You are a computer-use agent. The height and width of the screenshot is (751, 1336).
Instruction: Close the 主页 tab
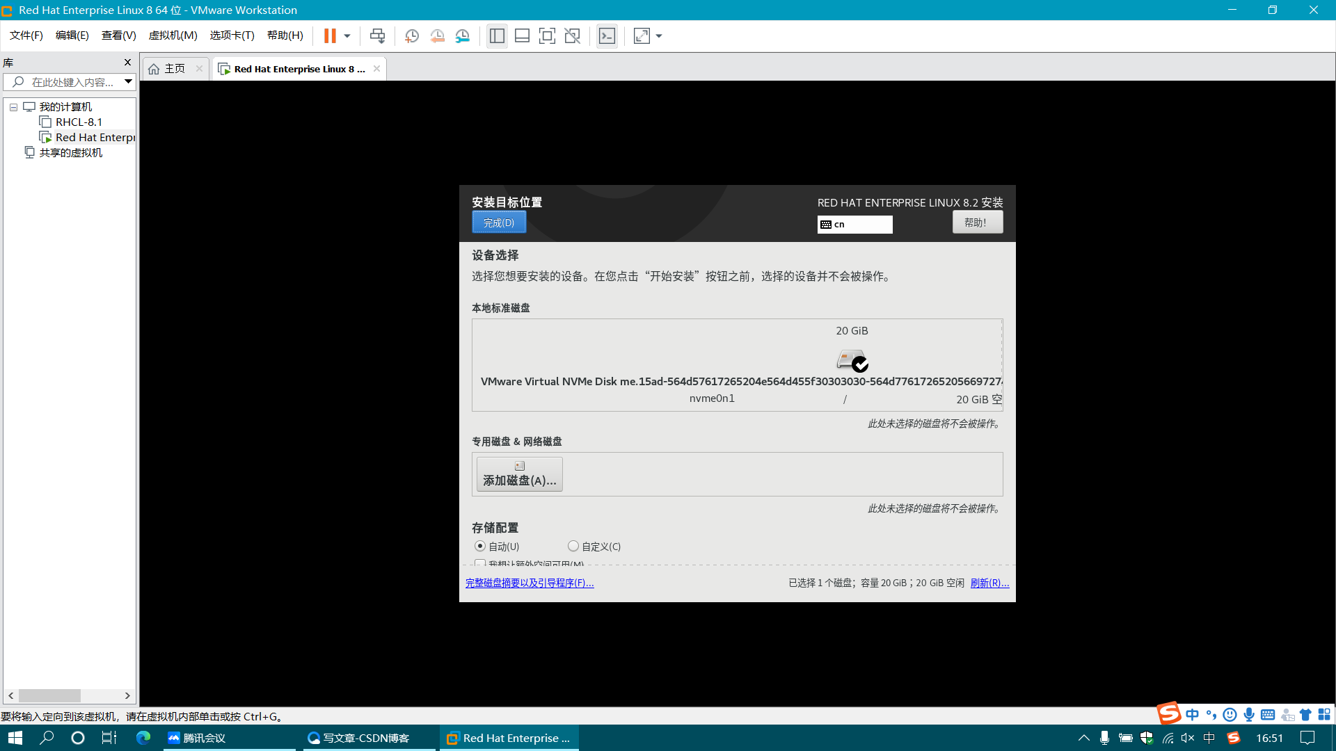point(199,69)
